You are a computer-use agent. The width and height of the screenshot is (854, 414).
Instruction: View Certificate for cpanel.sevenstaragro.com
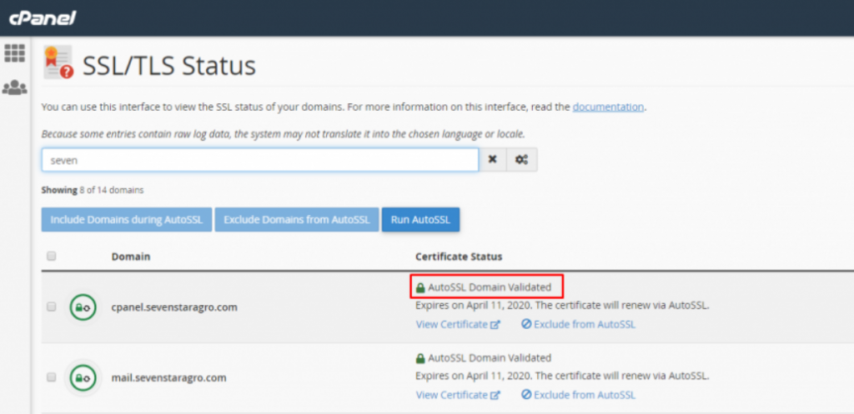click(458, 324)
